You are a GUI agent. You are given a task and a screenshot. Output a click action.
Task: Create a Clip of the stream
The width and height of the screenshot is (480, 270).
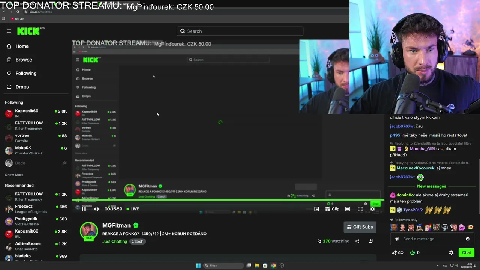pos(332,209)
